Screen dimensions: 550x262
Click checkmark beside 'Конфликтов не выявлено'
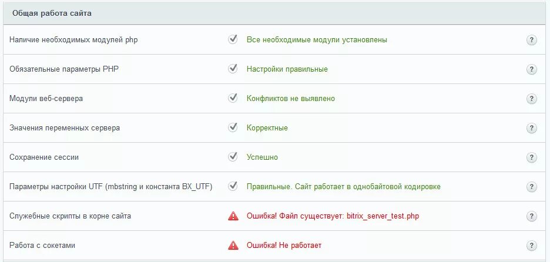coord(233,98)
